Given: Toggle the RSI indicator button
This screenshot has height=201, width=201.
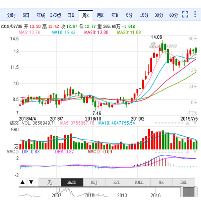Looking at the screenshot, I should tap(117, 183).
